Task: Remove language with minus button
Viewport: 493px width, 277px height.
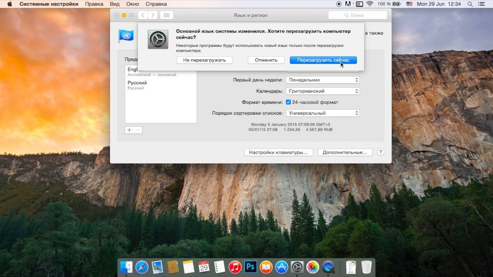Action: 138,130
